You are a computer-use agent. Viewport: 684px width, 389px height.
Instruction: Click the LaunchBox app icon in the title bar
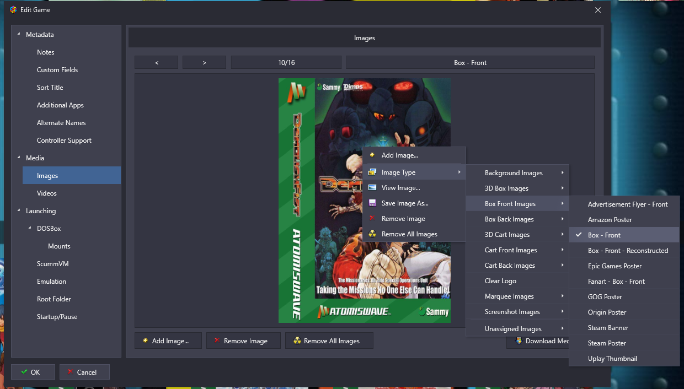[x=13, y=10]
